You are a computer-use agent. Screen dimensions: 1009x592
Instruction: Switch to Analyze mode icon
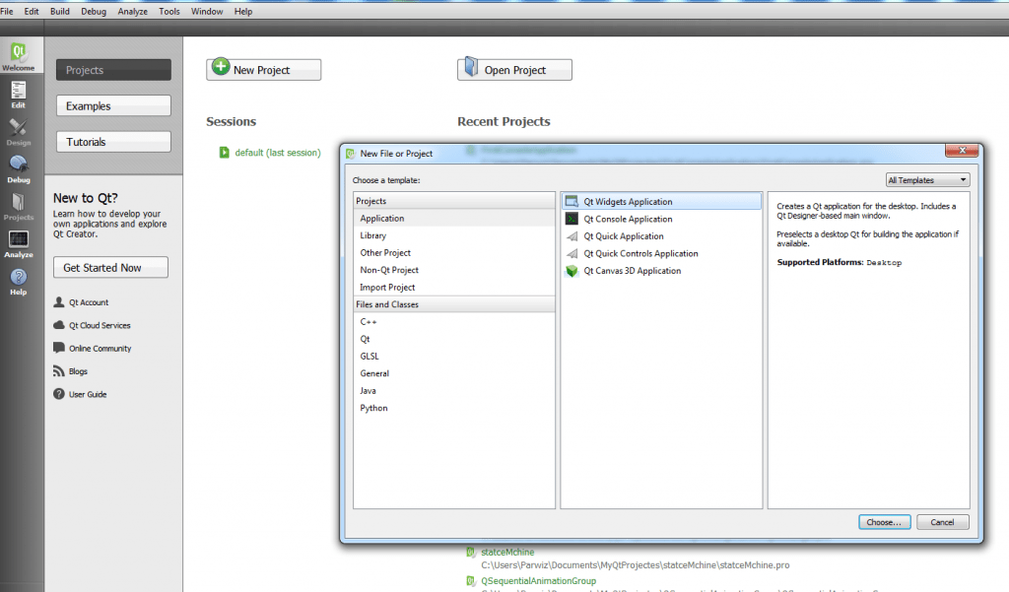coord(19,243)
